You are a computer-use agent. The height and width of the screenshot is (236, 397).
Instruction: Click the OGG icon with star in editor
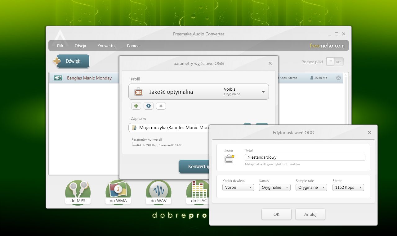point(229,159)
